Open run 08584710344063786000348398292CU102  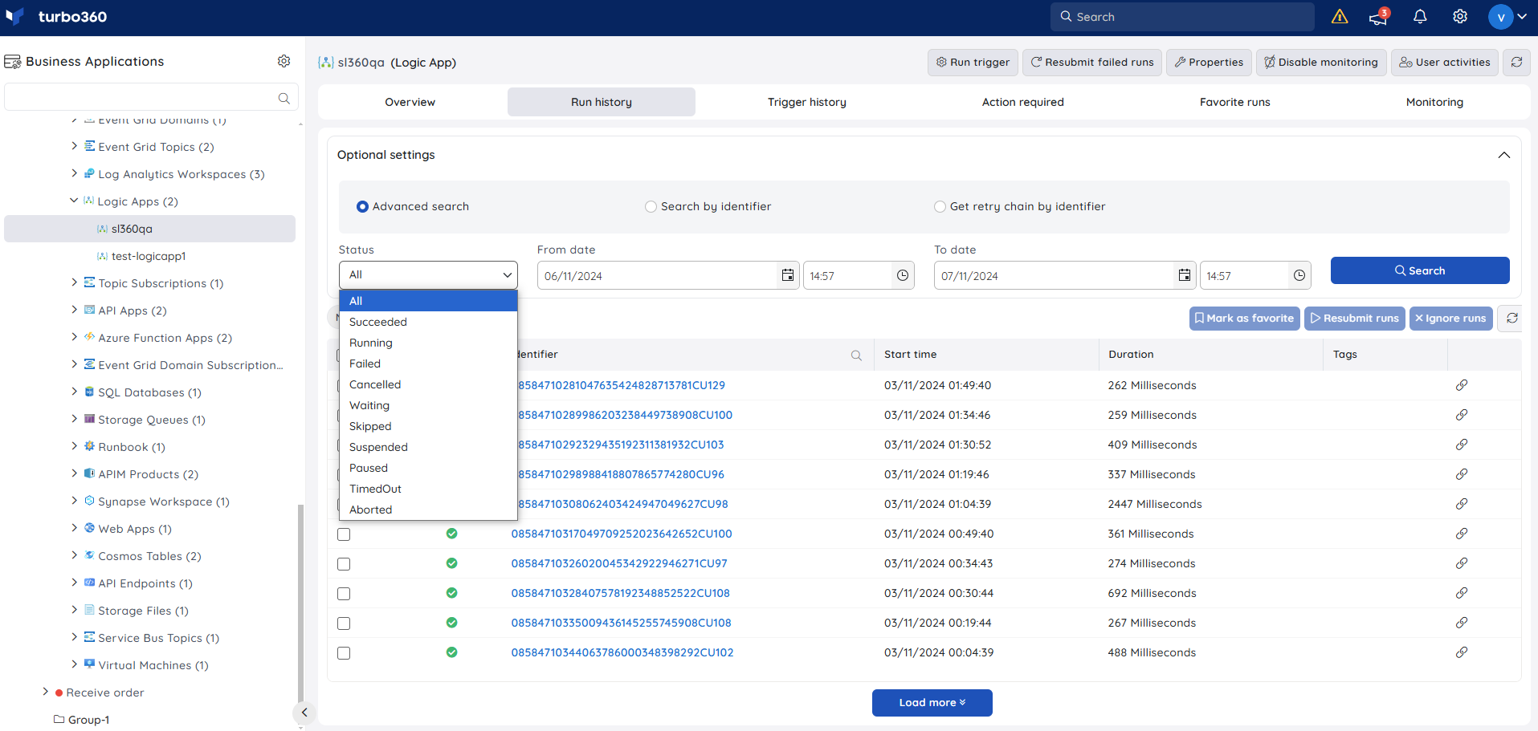622,652
